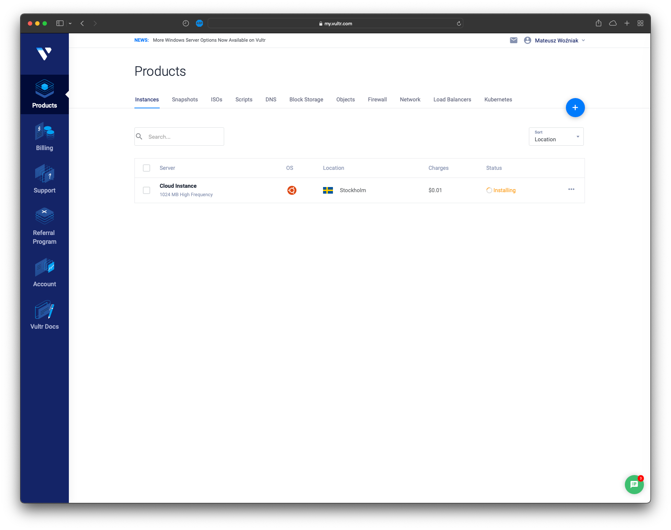Screen dimensions: 671x530
Task: Click the Stockholm location text
Action: (x=353, y=190)
